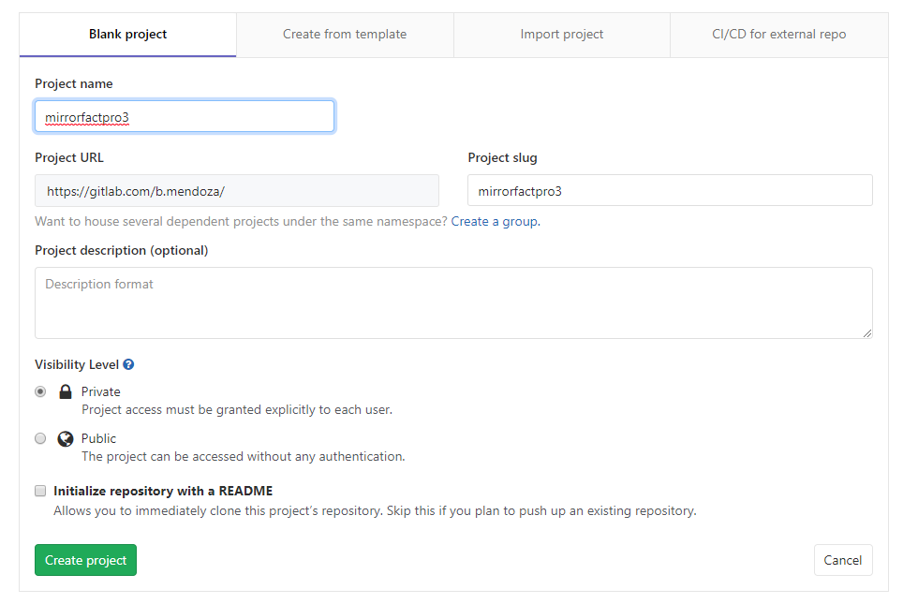Open the Visibility Level help icon

click(x=128, y=364)
